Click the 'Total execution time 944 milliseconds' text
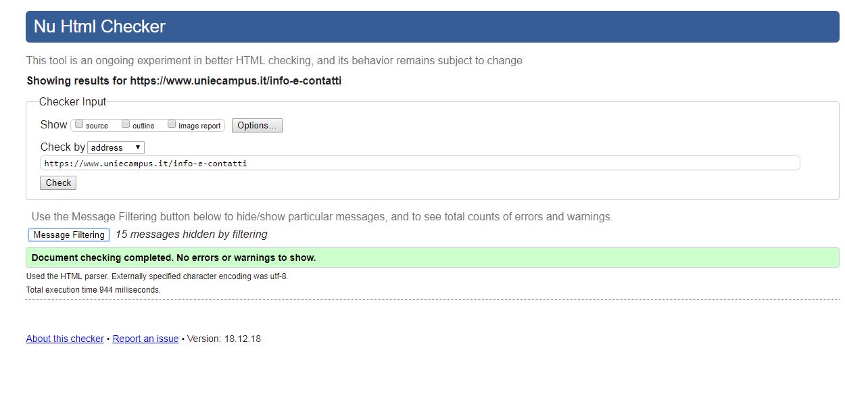 [93, 290]
